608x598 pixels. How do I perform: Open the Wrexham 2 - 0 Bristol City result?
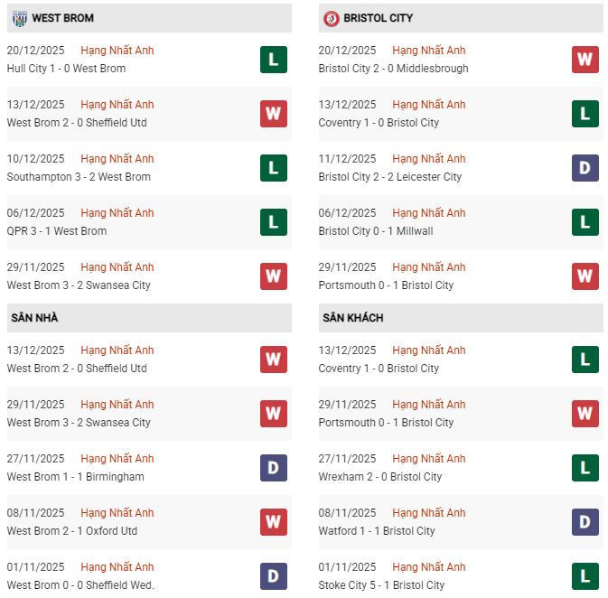click(x=380, y=477)
